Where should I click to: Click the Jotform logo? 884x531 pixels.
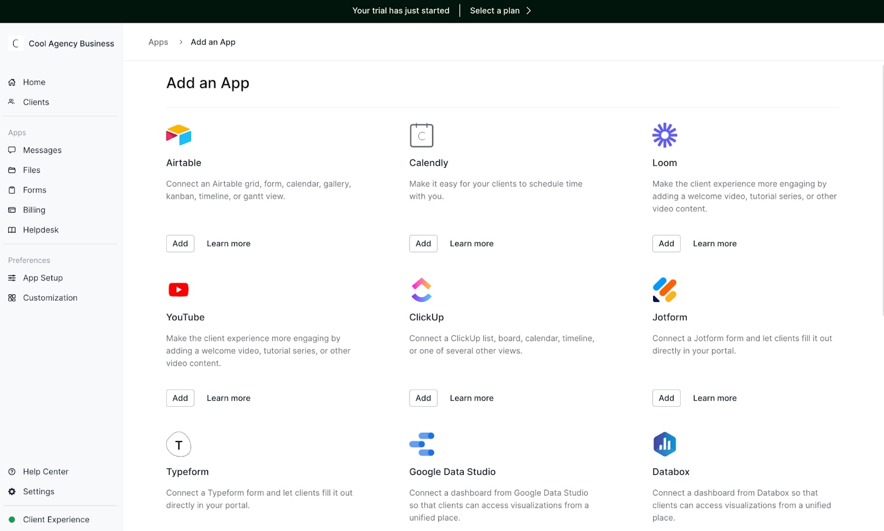coord(665,290)
